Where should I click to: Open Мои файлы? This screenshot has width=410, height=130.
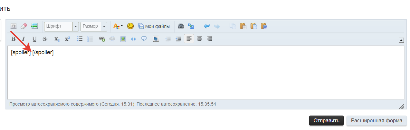154,26
